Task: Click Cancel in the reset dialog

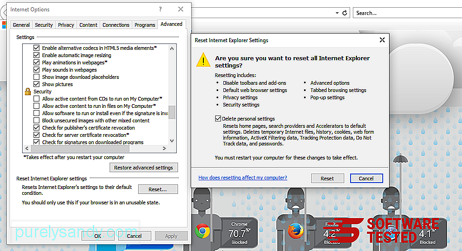Action: pyautogui.click(x=366, y=178)
